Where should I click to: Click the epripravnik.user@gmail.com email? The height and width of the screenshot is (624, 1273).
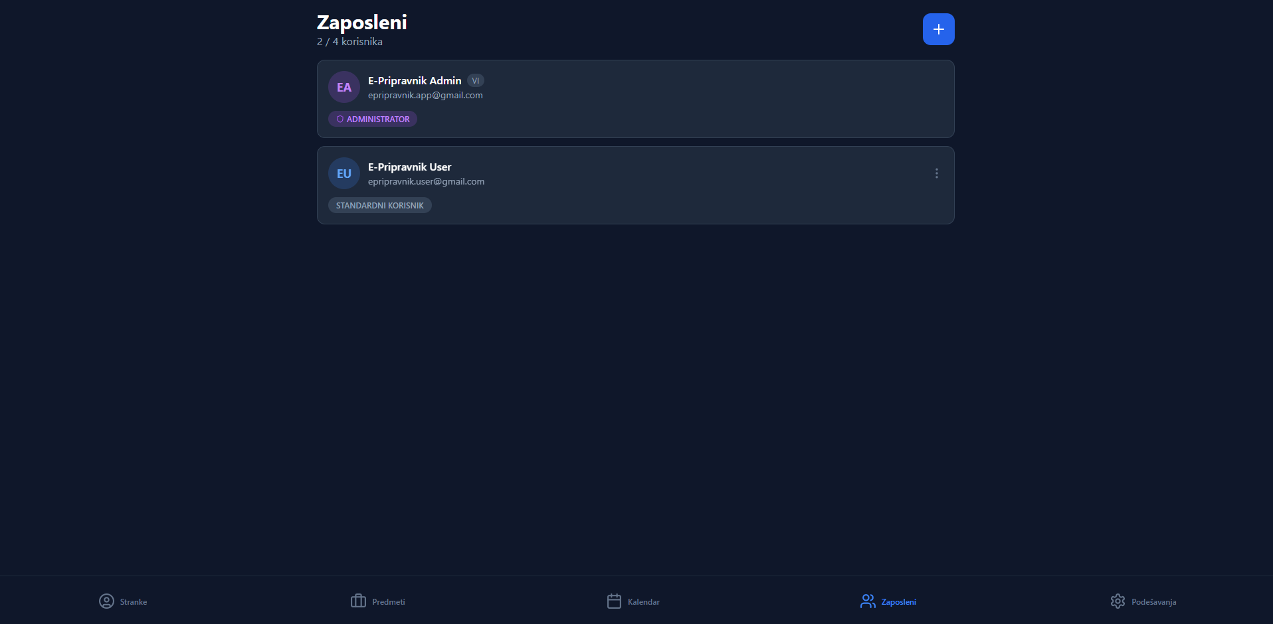[426, 182]
